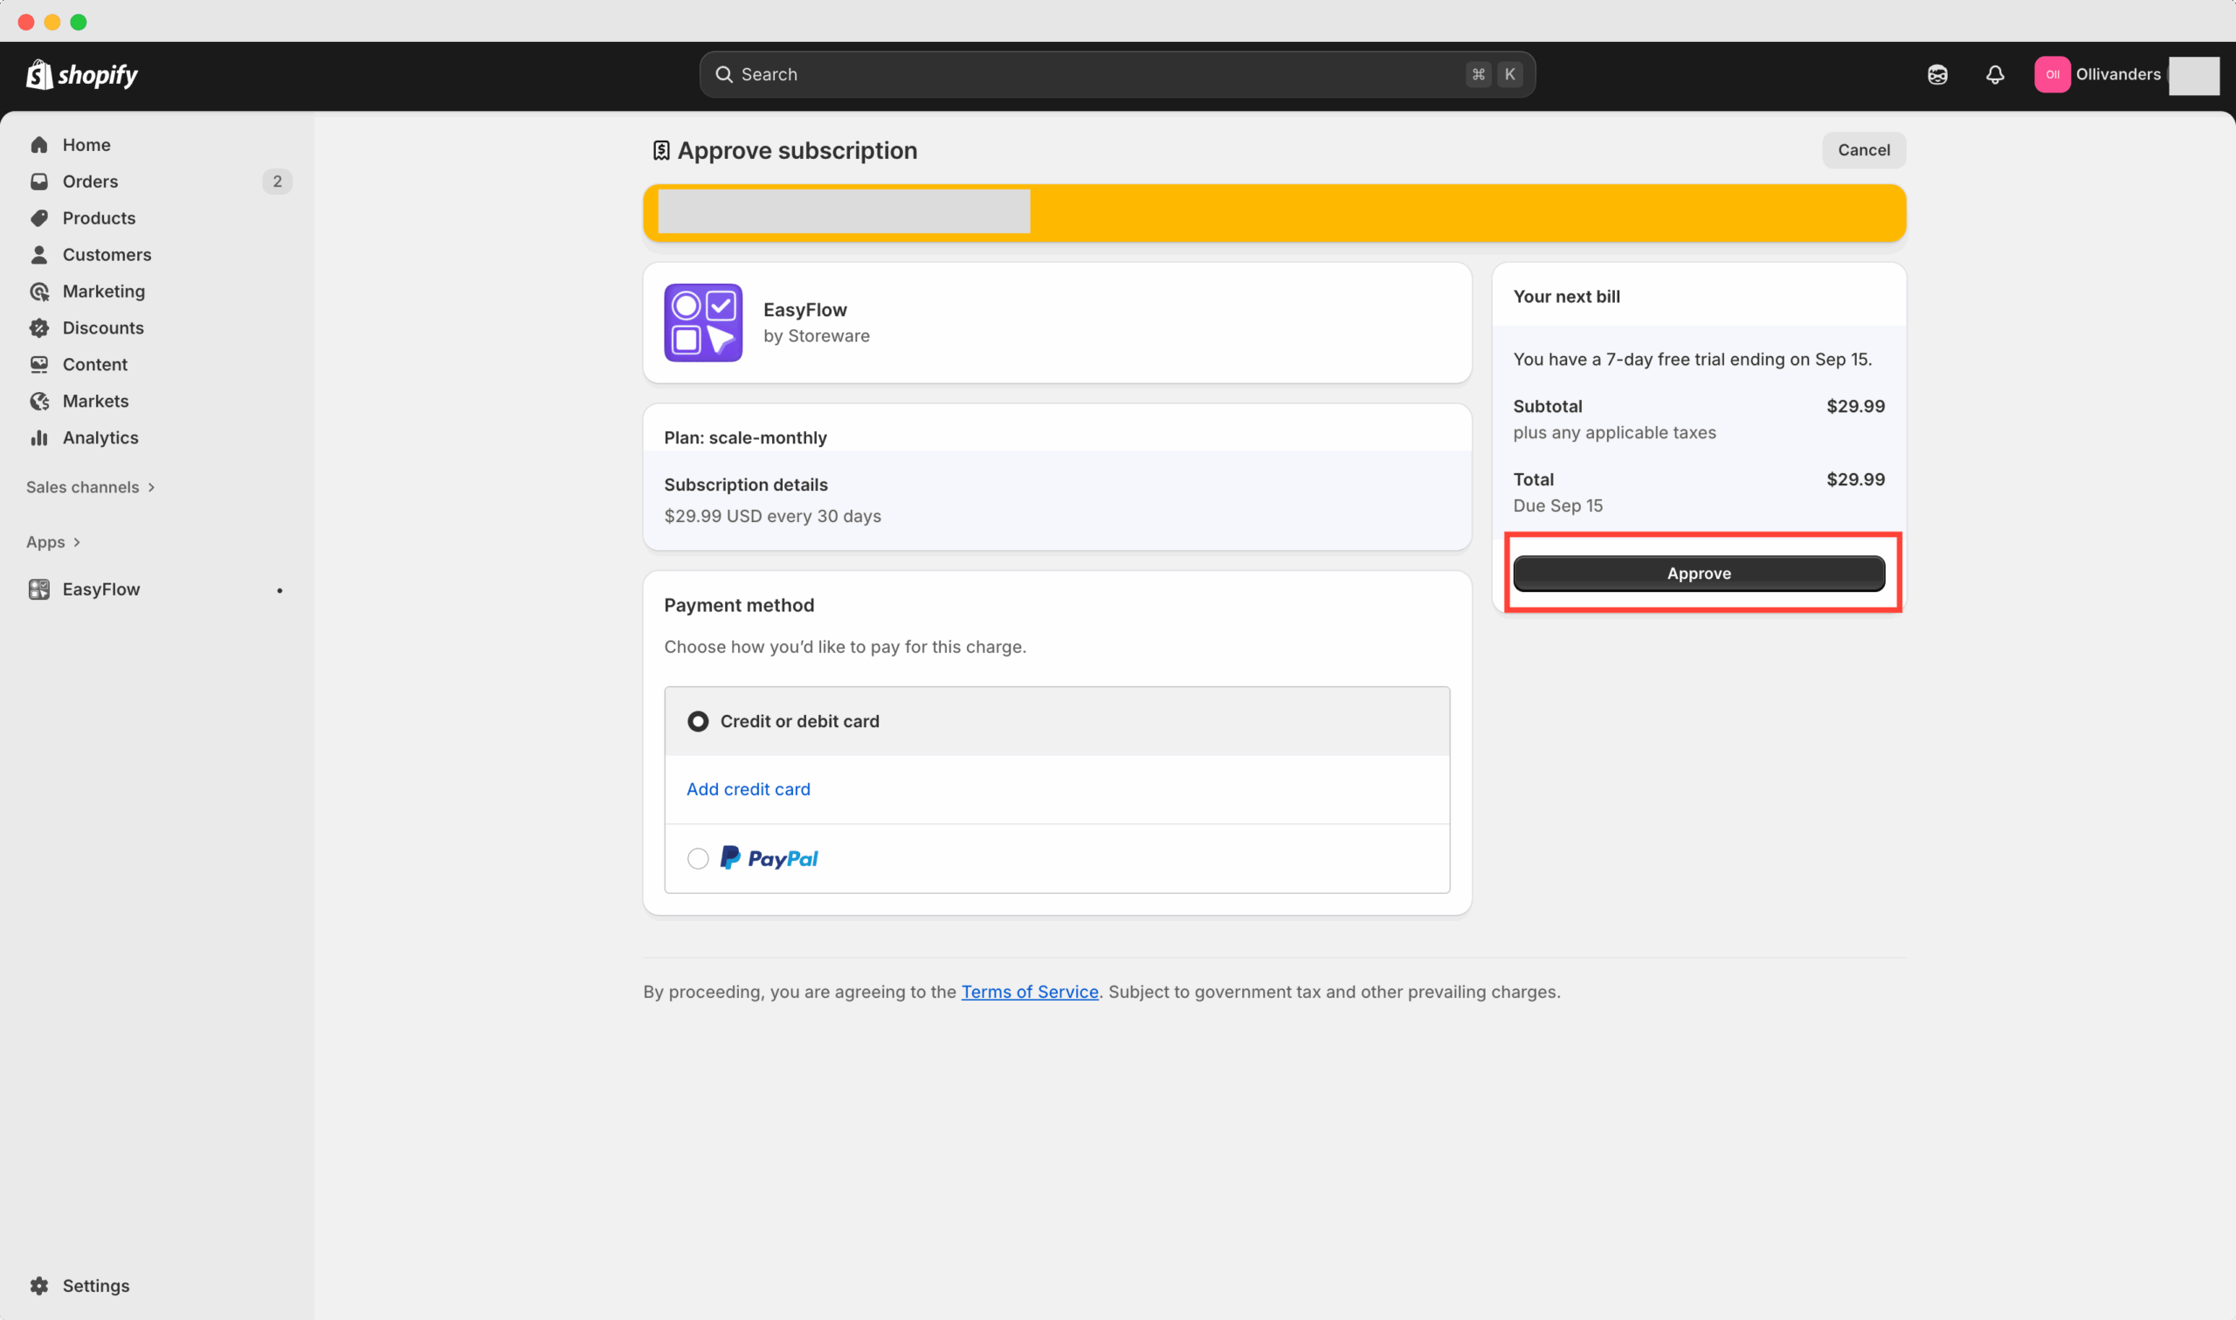2236x1320 pixels.
Task: Expand Sales channels section
Action: pos(91,487)
